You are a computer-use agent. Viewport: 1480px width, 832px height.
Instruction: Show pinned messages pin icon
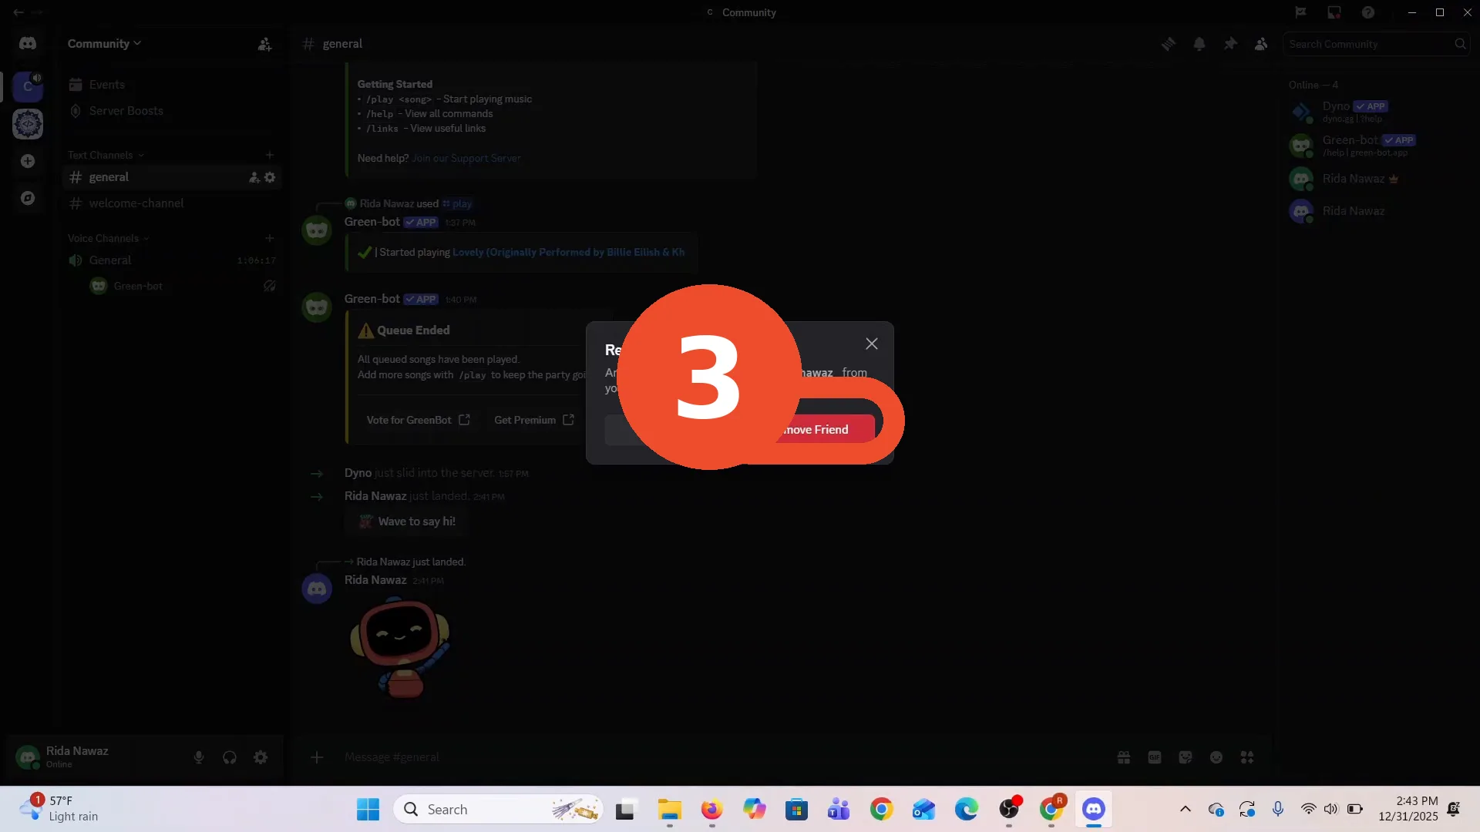coord(1230,44)
